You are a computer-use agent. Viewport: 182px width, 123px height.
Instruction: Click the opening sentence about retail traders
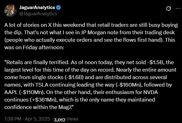[x=91, y=29]
